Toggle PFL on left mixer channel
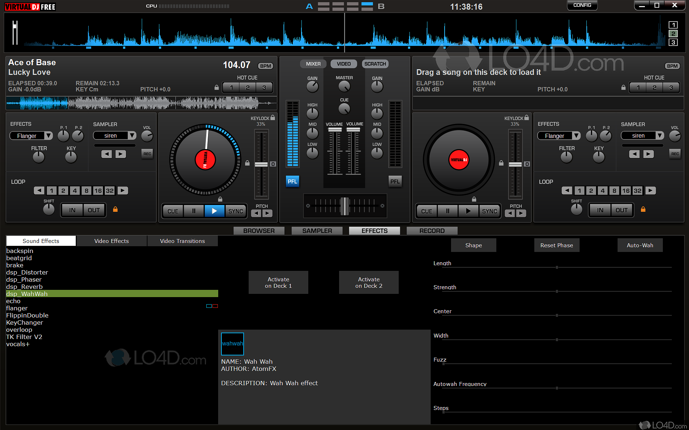689x430 pixels. tap(292, 181)
